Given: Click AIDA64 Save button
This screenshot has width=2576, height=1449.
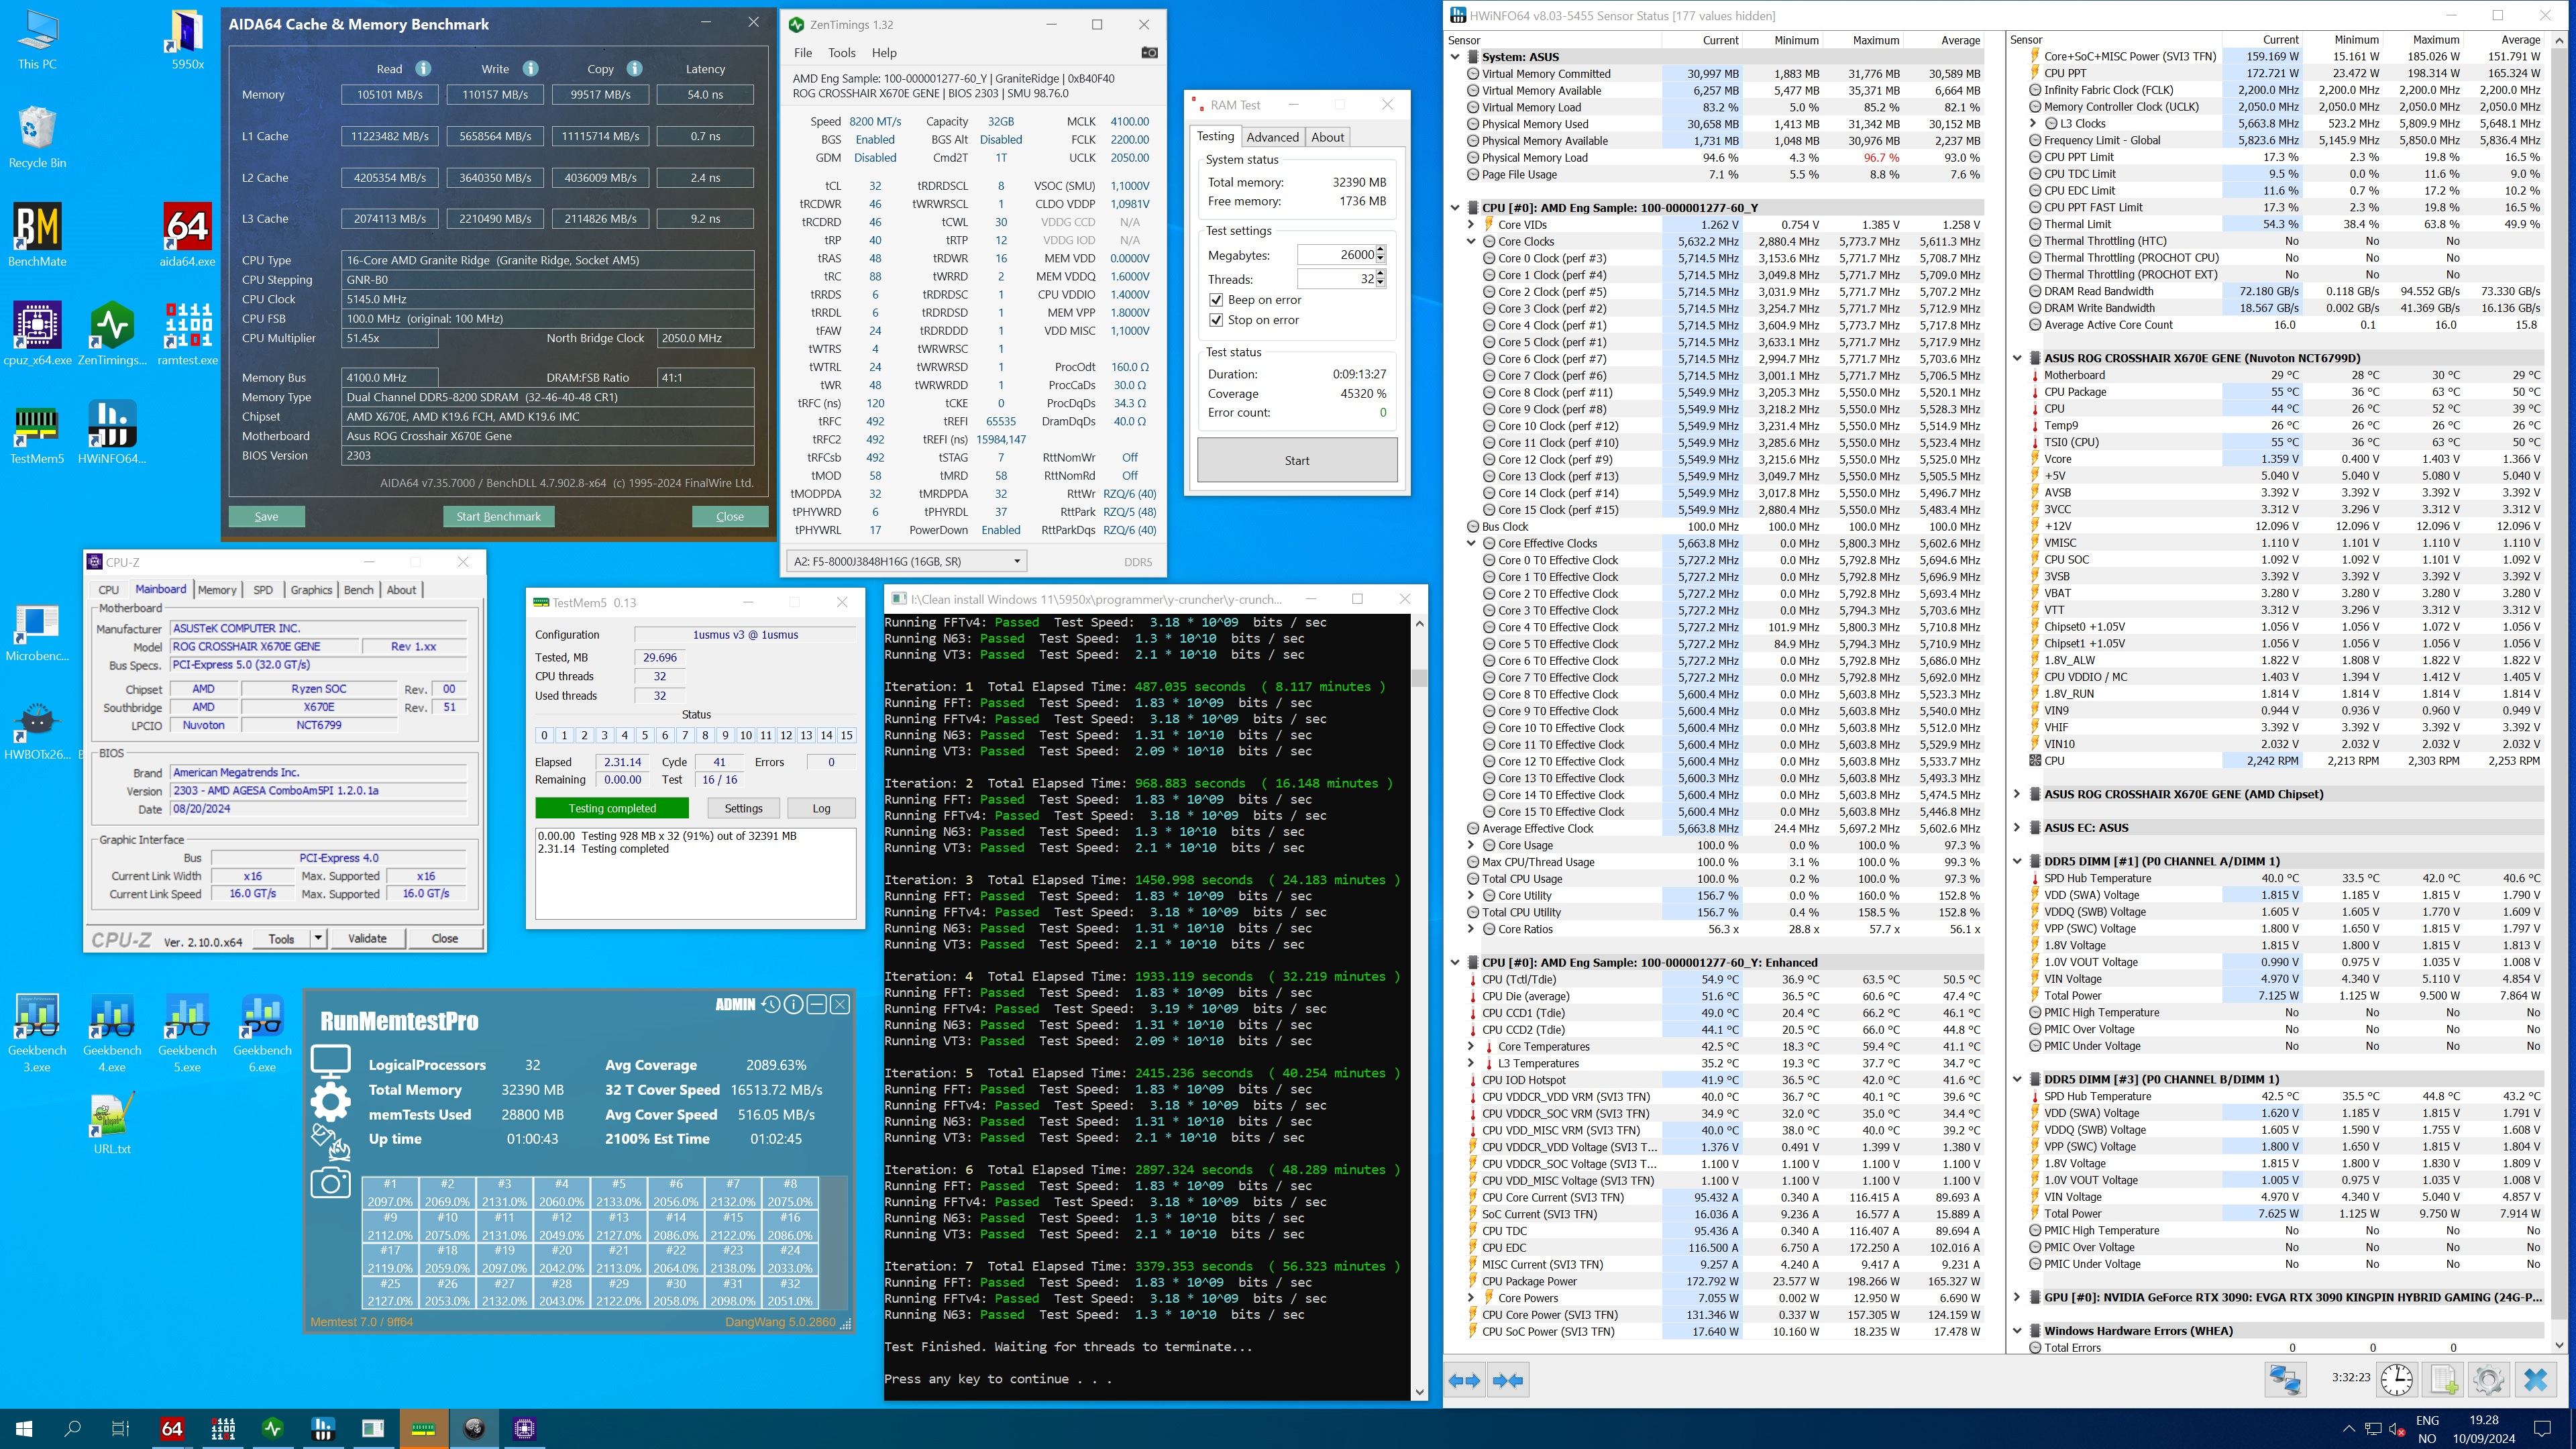Looking at the screenshot, I should (266, 517).
